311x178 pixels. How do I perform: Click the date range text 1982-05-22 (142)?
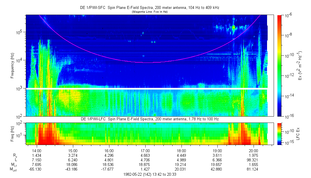[x=149, y=174]
